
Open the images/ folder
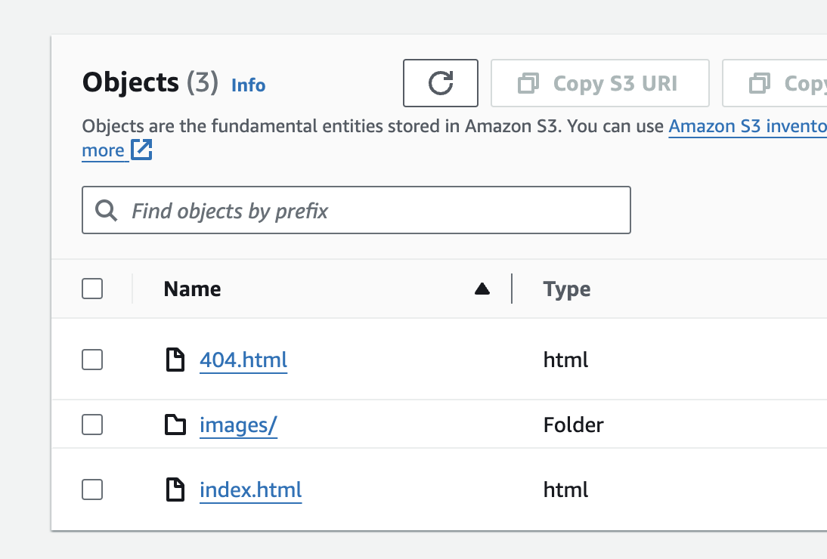pos(238,426)
